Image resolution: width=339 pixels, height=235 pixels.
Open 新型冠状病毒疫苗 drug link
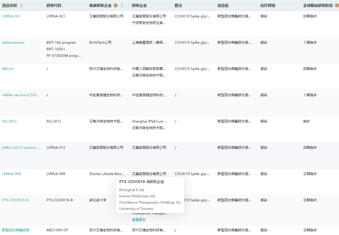coord(16,230)
